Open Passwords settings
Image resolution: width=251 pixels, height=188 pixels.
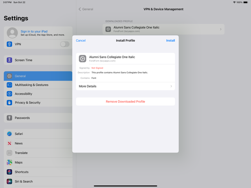pos(38,118)
